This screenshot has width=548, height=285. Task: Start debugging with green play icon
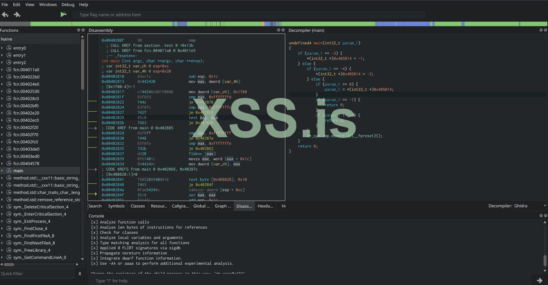pos(63,14)
